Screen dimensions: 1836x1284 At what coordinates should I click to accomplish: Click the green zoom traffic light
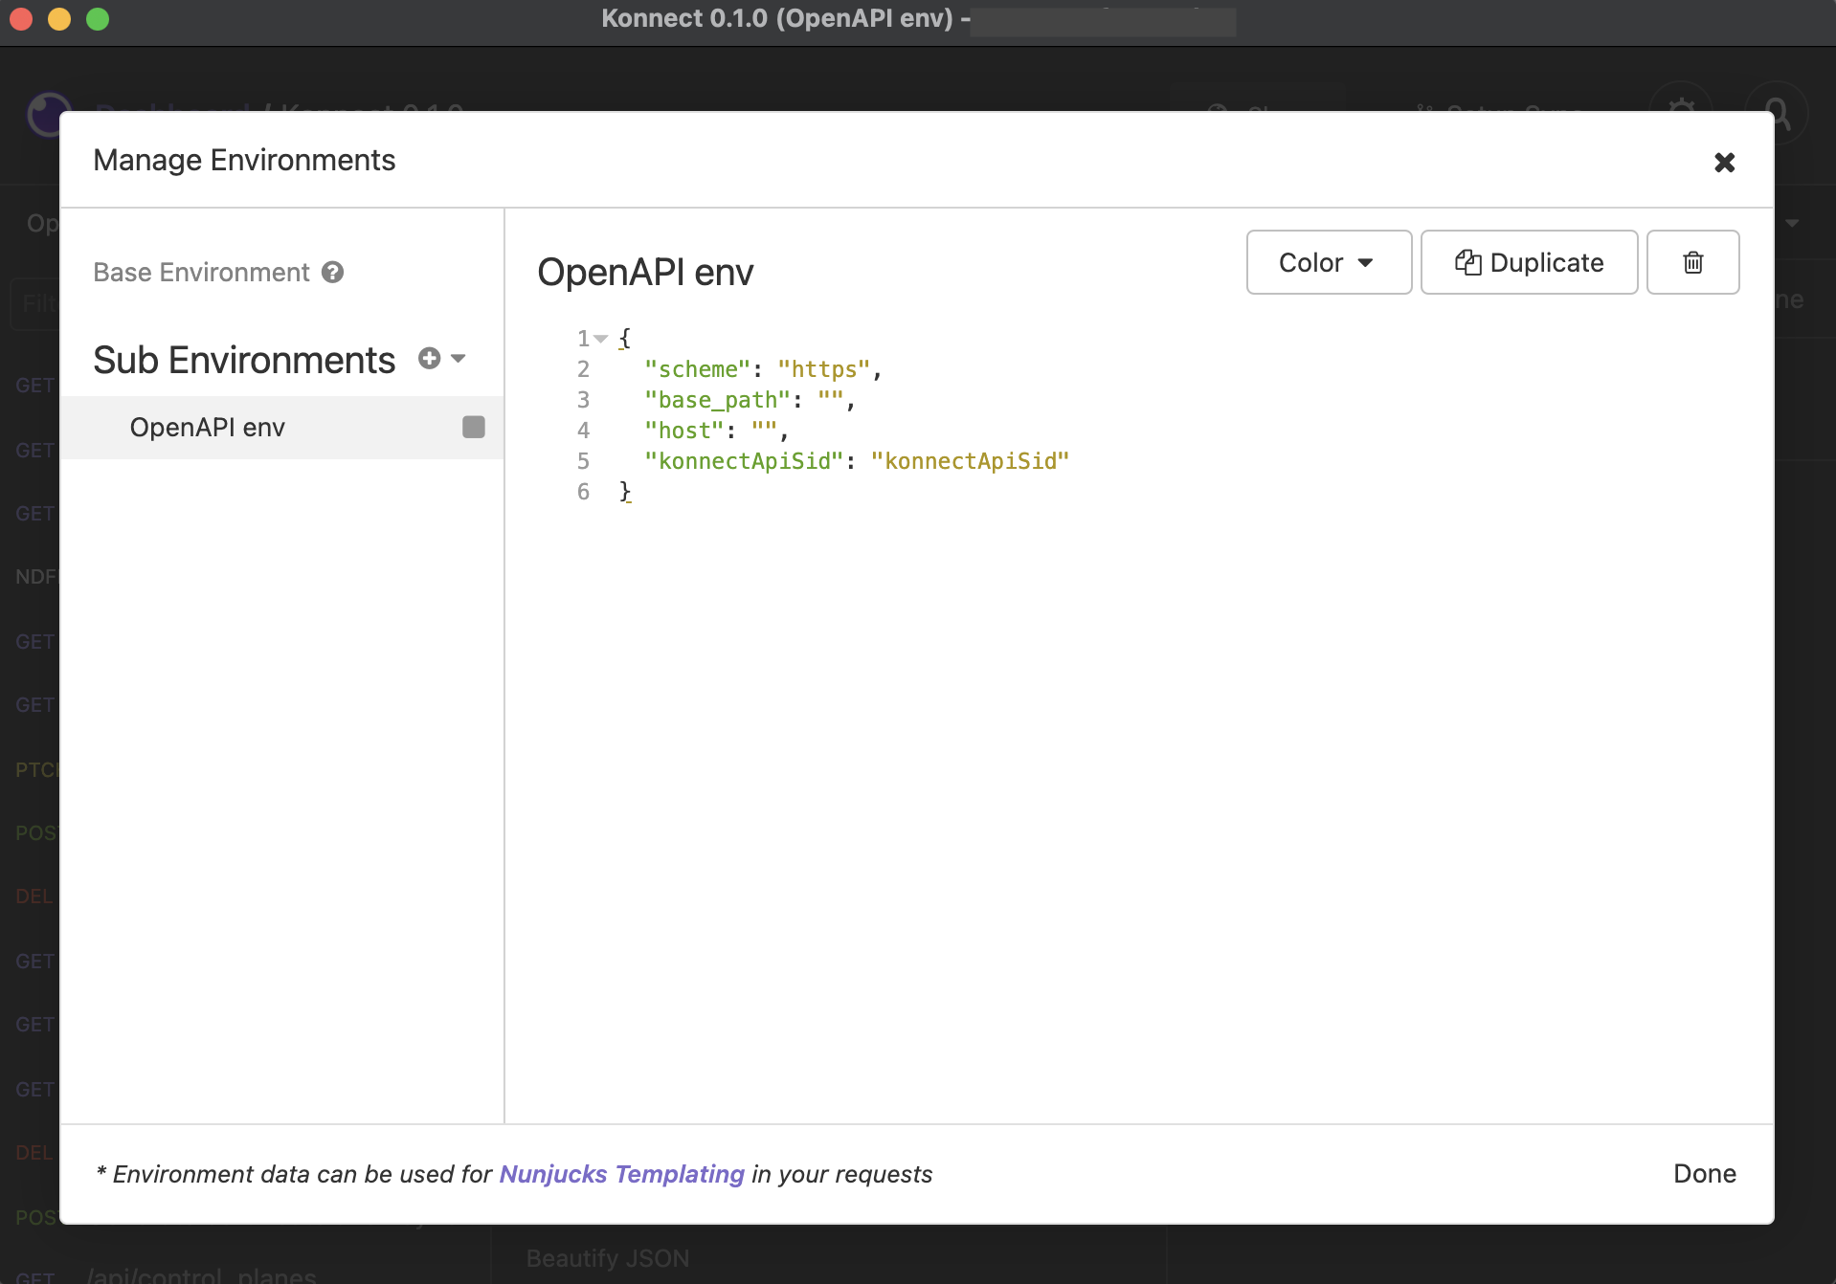tap(97, 19)
